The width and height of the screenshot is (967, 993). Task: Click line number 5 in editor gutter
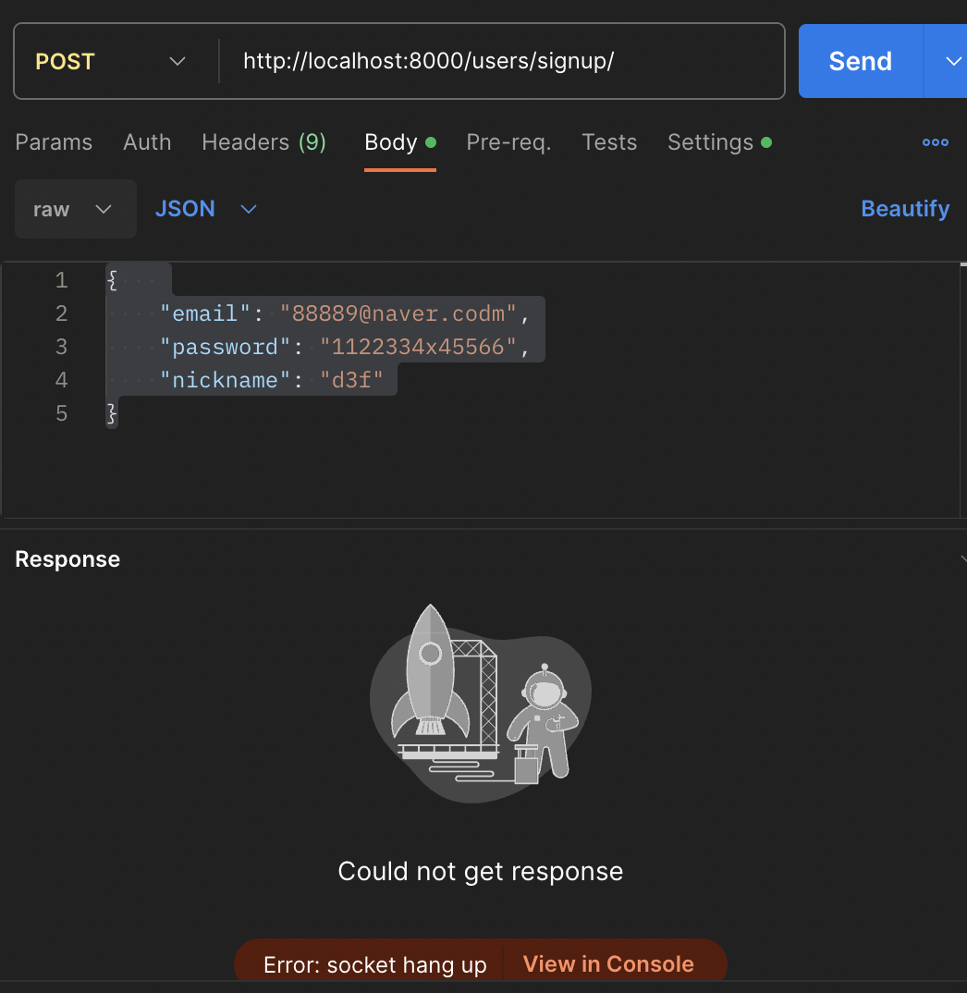(61, 413)
